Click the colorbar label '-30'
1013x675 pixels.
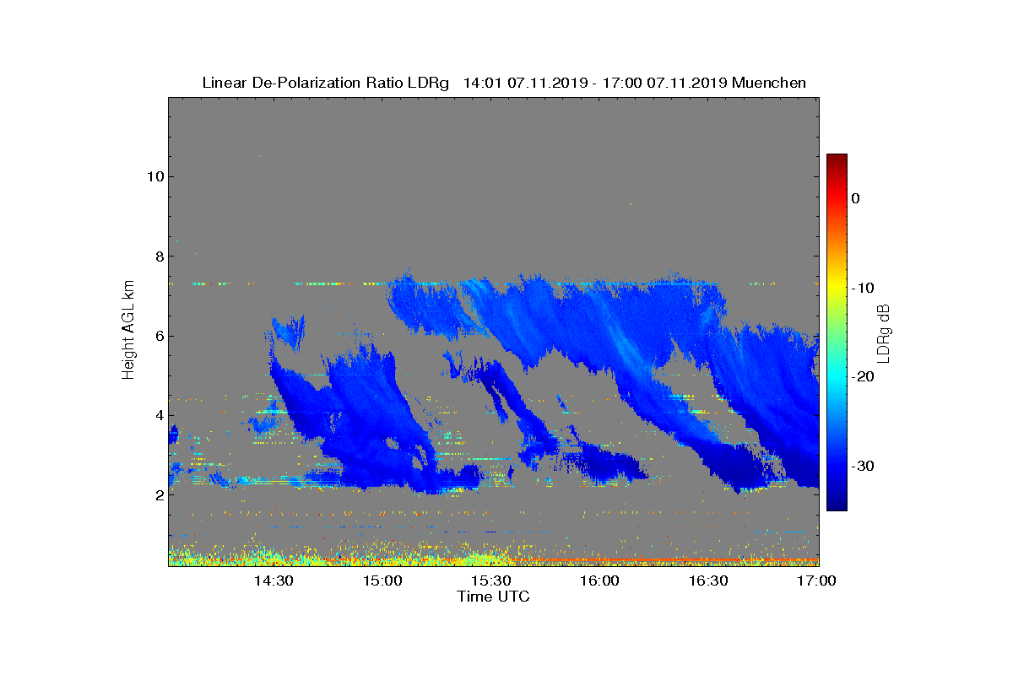(x=862, y=467)
